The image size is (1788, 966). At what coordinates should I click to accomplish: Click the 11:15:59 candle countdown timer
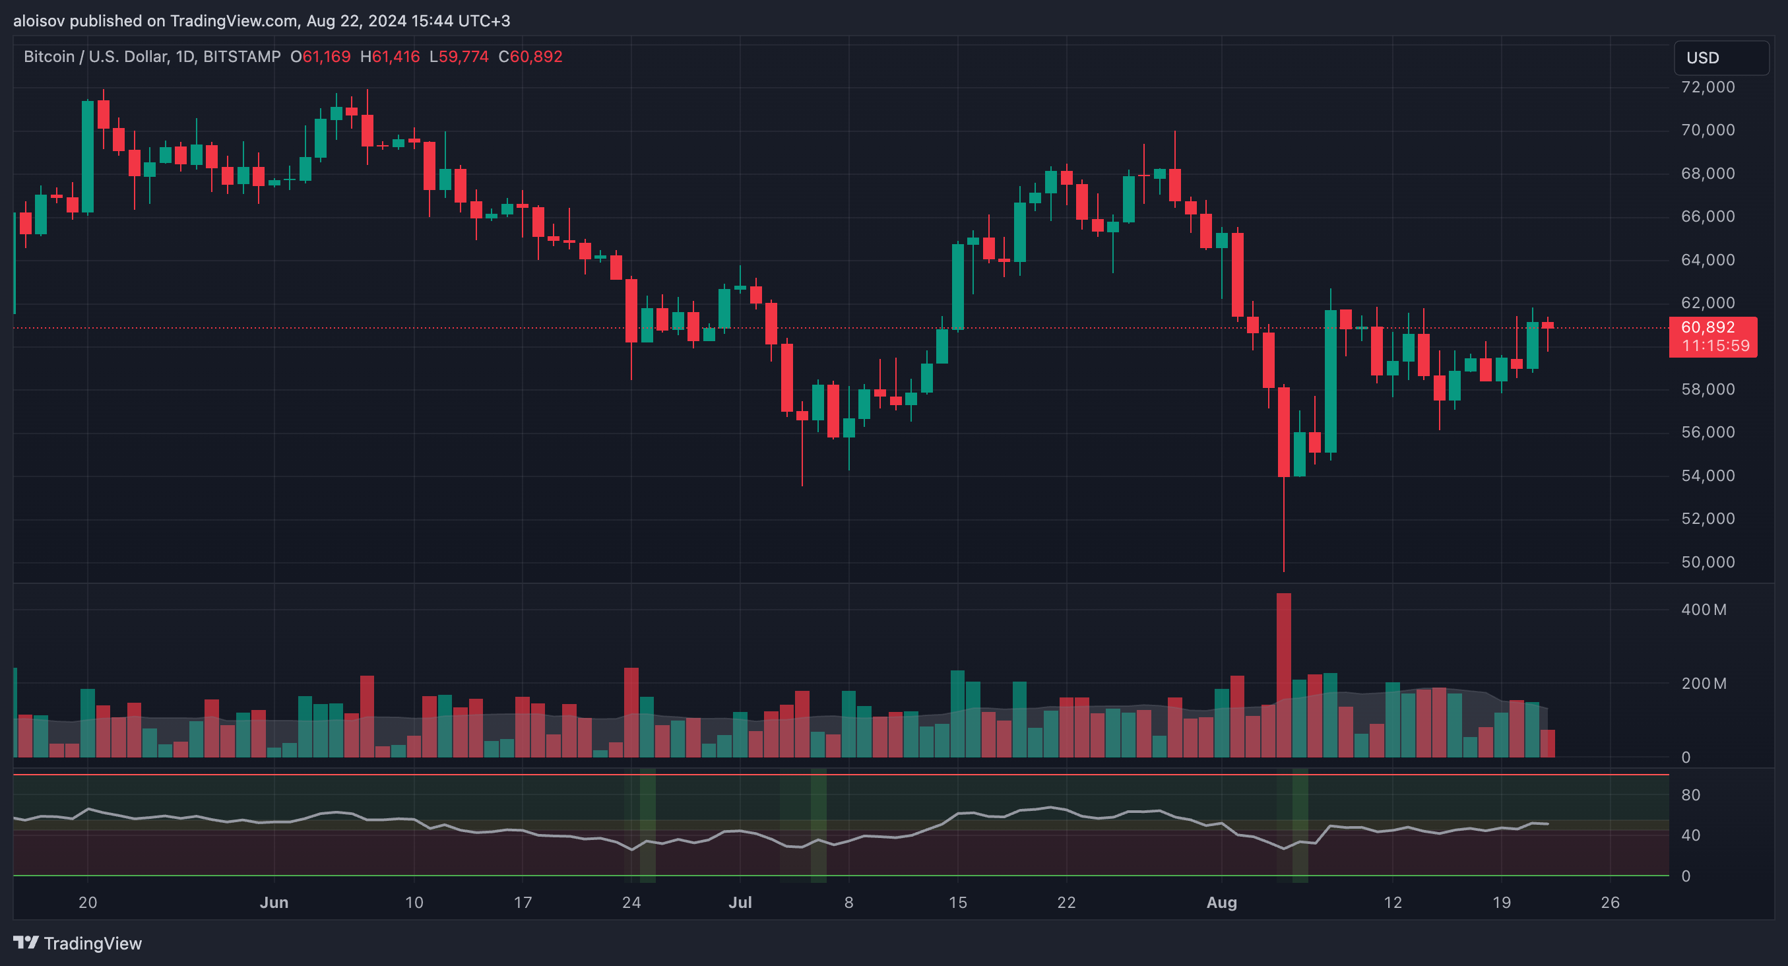tap(1715, 346)
